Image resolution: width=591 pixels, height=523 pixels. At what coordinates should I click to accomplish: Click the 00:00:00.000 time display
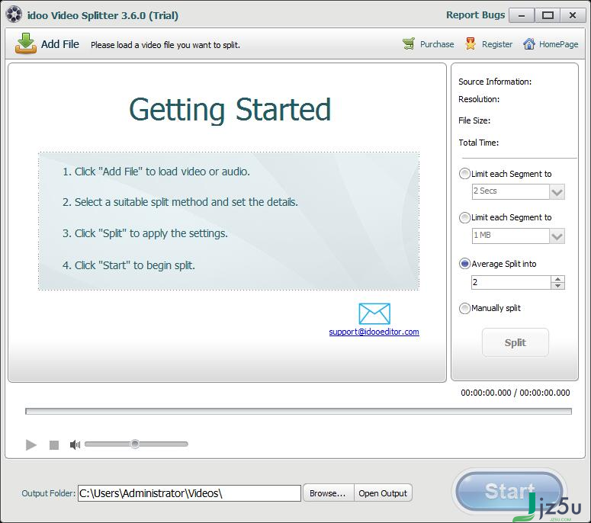pyautogui.click(x=516, y=393)
